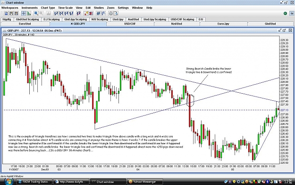Open the Instruments menu
Screen dimensions: 295x185
pos(30,8)
